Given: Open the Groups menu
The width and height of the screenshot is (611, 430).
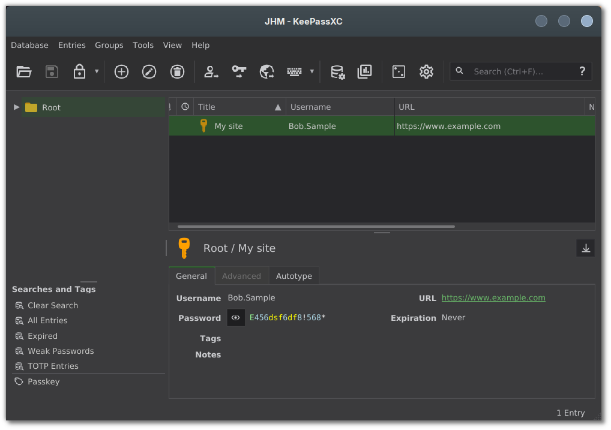Looking at the screenshot, I should (109, 45).
